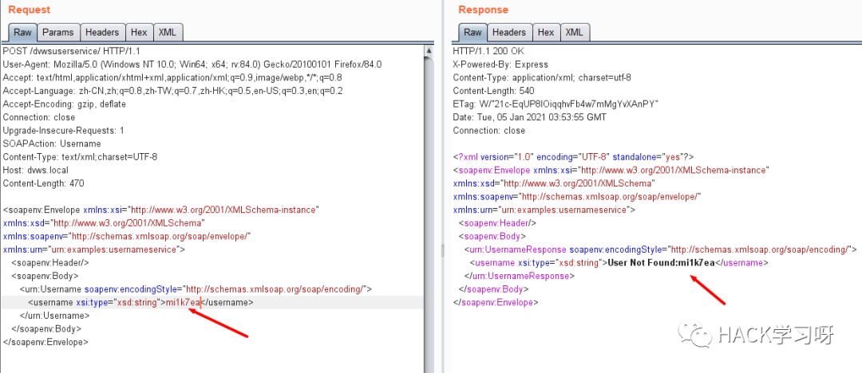Click the request Content-Type: text/xml line
The image size is (862, 373).
[80, 156]
